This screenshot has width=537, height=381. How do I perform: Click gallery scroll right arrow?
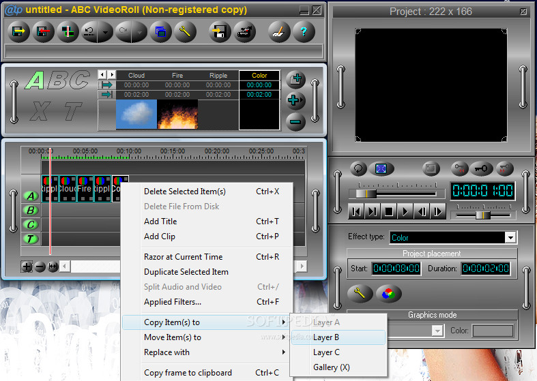(111, 74)
